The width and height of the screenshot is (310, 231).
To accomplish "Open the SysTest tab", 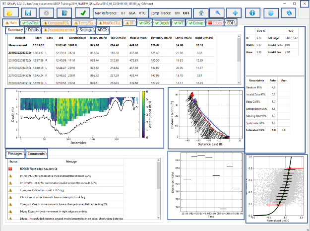I will tap(30, 23).
